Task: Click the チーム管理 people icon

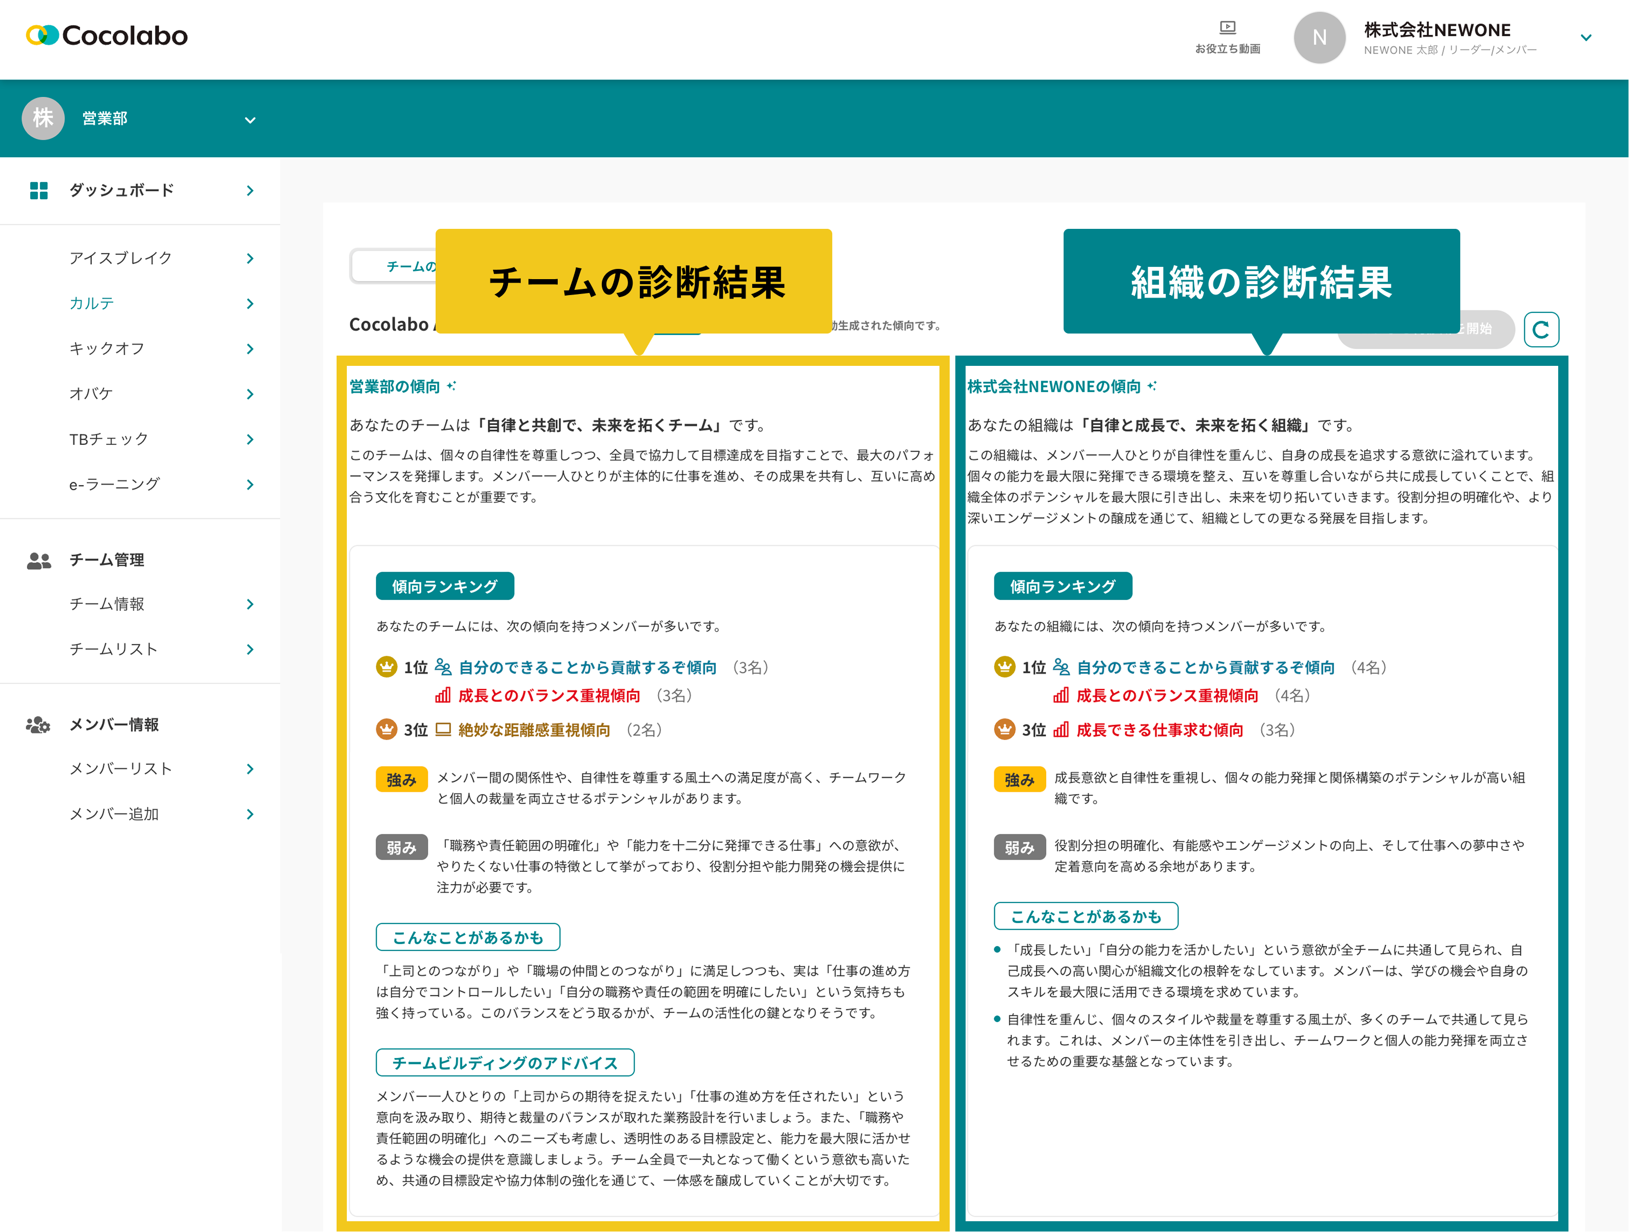Action: pos(39,560)
